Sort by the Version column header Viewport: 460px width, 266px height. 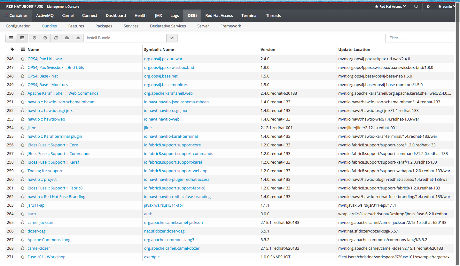click(268, 49)
